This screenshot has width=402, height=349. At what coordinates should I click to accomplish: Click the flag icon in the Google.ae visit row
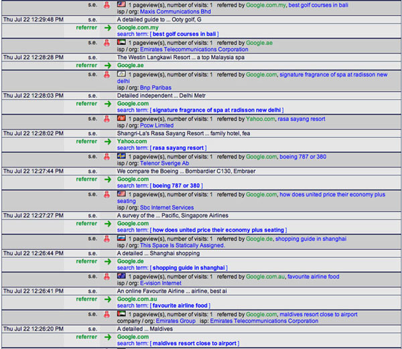point(121,42)
